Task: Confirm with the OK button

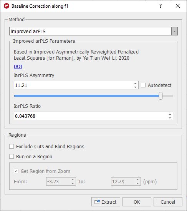Action: (137, 202)
